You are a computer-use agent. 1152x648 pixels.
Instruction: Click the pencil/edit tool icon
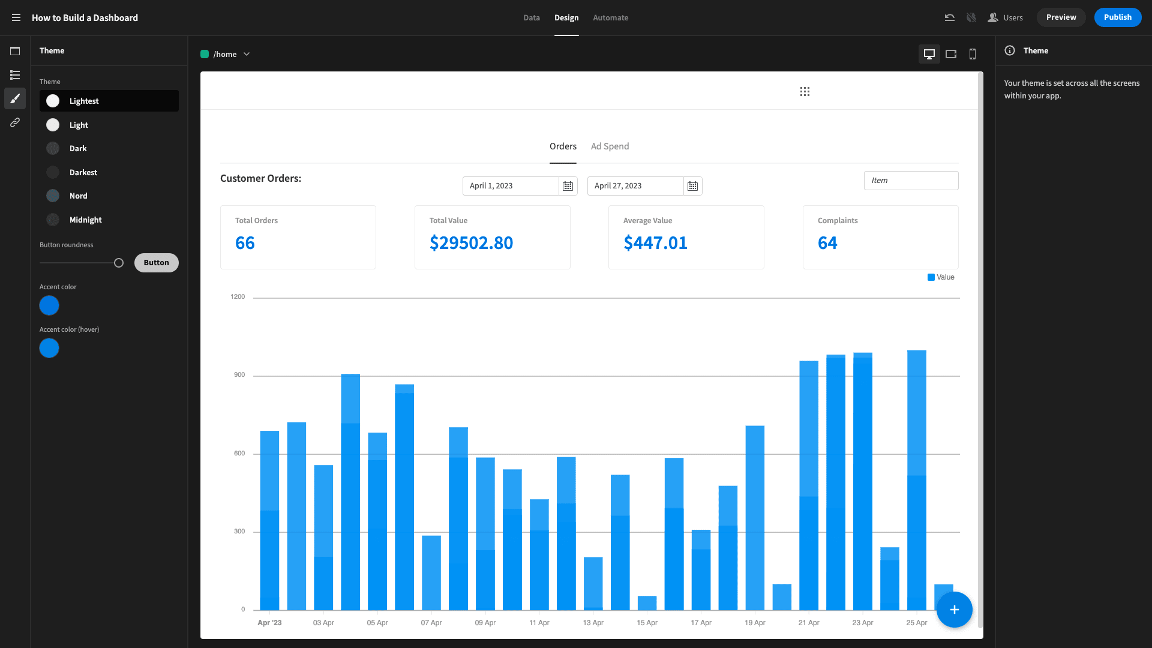click(15, 98)
